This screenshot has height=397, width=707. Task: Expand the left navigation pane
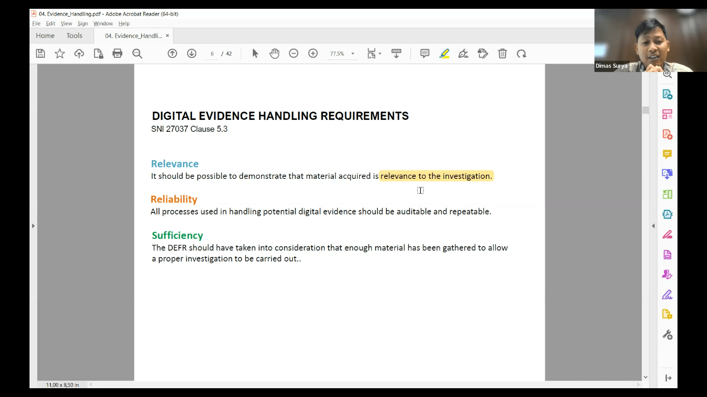33,226
